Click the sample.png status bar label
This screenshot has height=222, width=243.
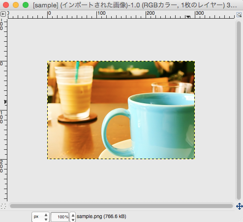pyautogui.click(x=101, y=217)
